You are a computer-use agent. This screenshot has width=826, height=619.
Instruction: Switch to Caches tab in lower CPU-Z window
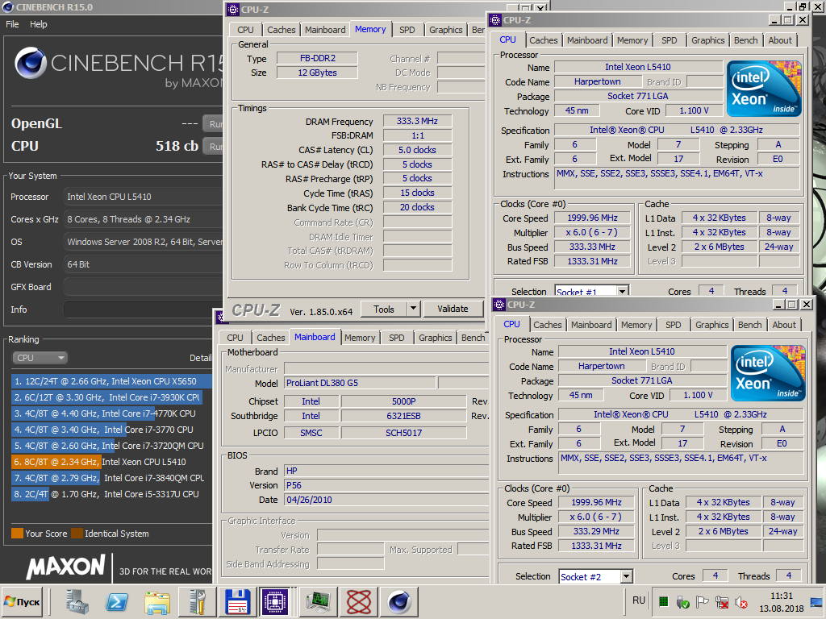[x=548, y=325]
